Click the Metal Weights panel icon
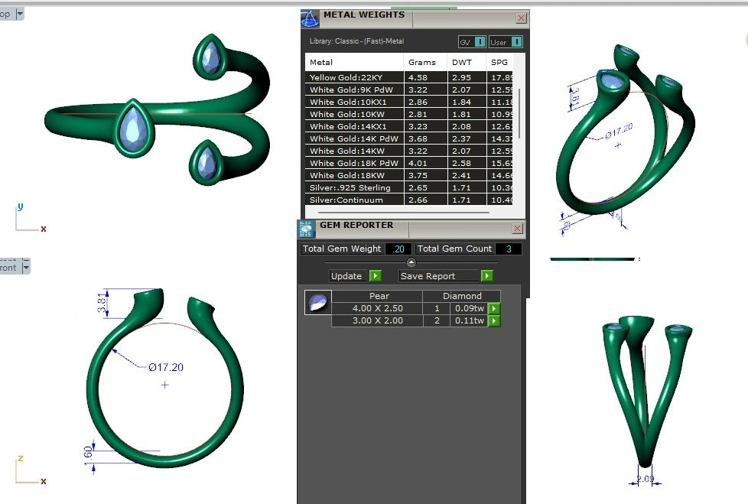Image resolution: width=748 pixels, height=504 pixels. point(309,18)
